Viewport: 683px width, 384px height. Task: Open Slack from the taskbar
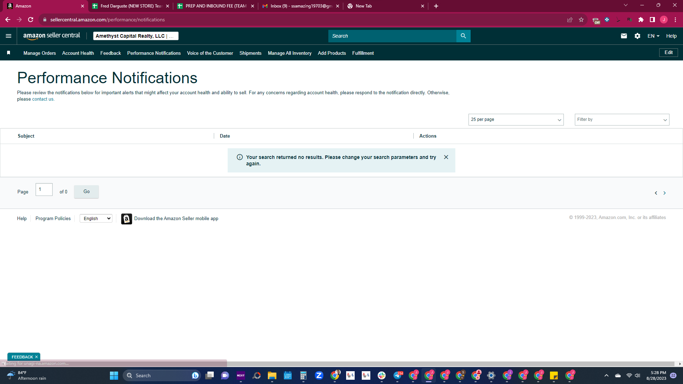point(382,375)
